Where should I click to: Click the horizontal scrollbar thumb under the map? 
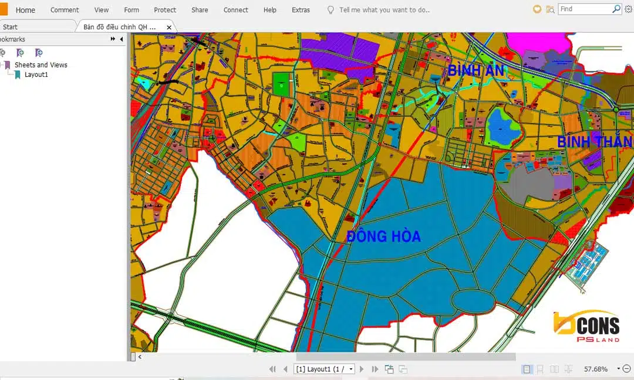pyautogui.click(x=406, y=357)
